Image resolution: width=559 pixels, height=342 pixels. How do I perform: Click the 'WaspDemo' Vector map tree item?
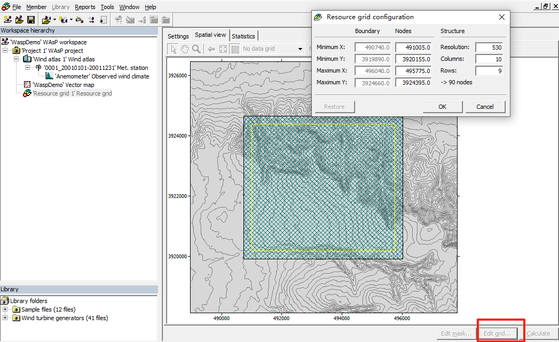pyautogui.click(x=63, y=85)
